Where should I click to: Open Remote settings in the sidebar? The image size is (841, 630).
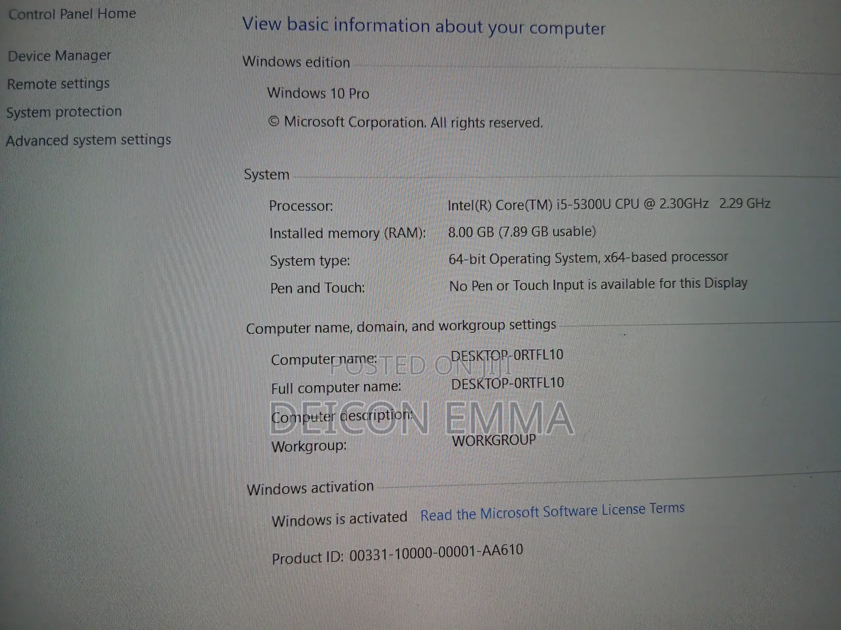58,83
